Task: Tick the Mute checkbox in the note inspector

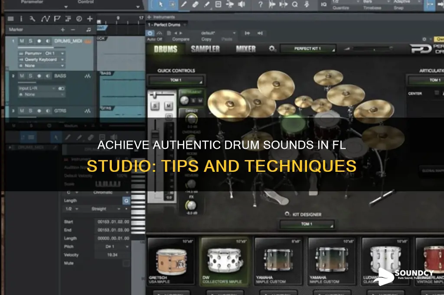Action: (x=126, y=263)
